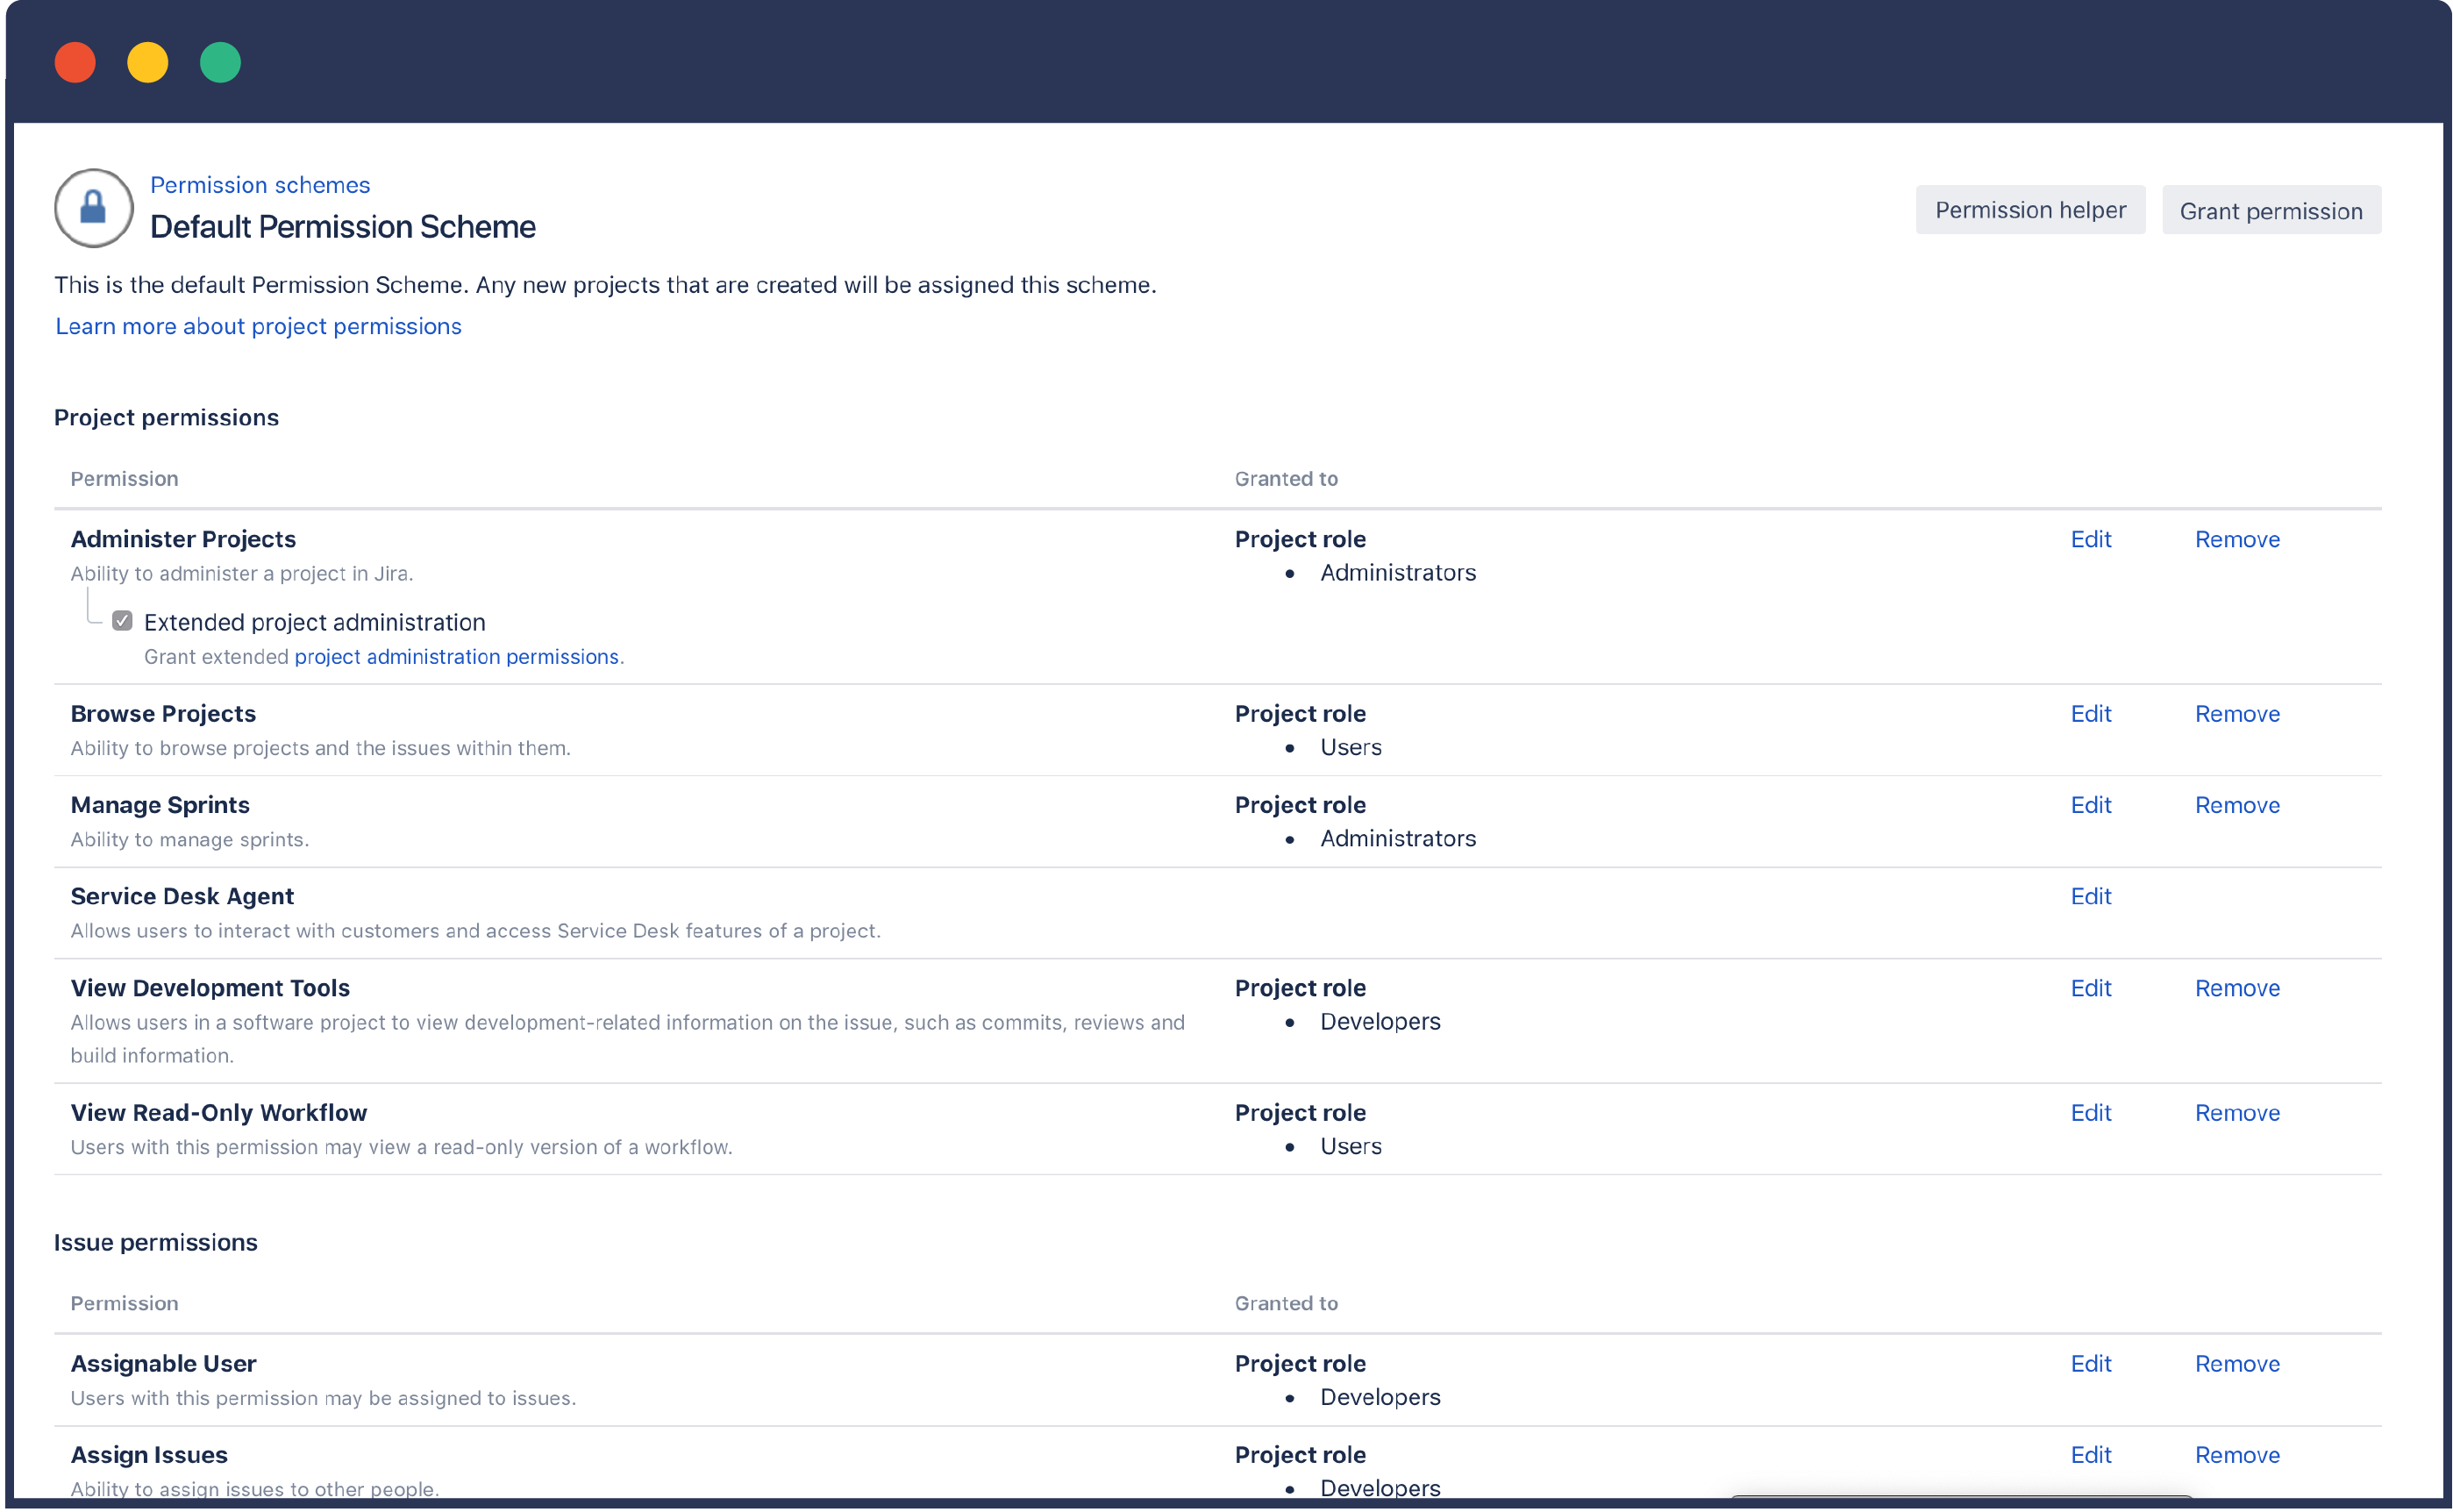Open the project administration permissions link
2453x1512 pixels.
click(x=456, y=657)
